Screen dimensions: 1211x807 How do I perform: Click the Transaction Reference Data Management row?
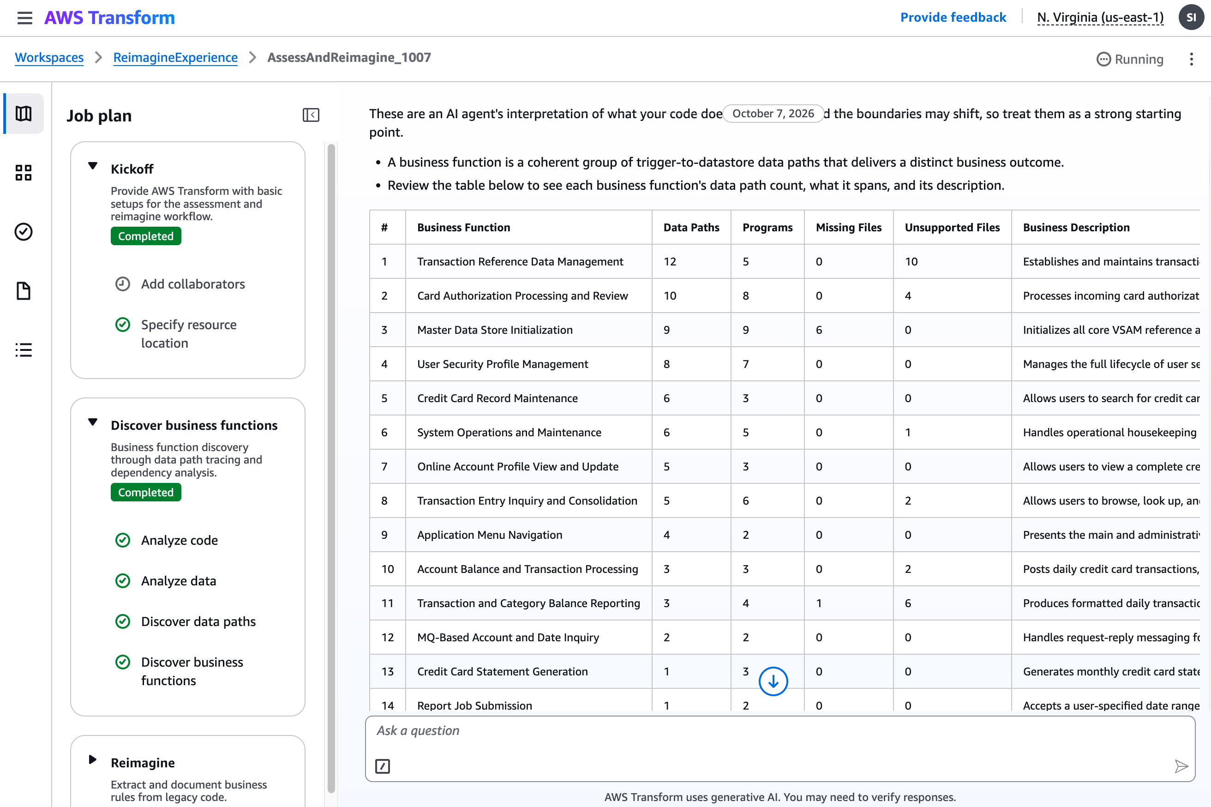[784, 261]
